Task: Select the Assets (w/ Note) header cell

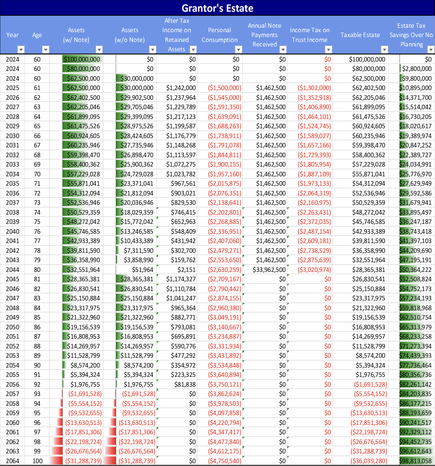Action: coord(76,35)
